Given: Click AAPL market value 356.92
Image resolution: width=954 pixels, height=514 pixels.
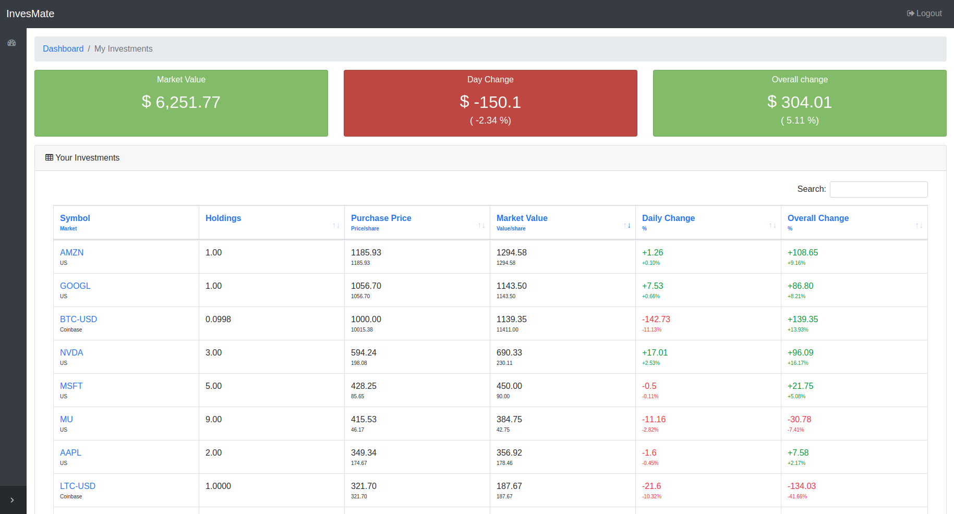Looking at the screenshot, I should pos(509,452).
